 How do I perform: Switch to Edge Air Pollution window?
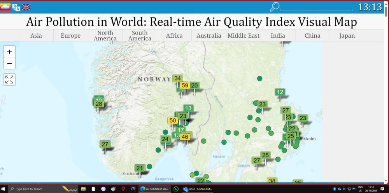(x=154, y=189)
